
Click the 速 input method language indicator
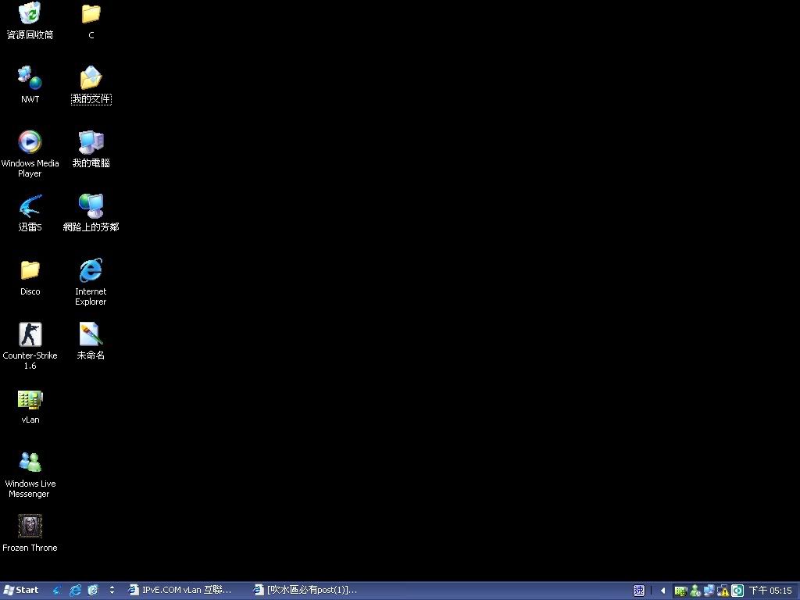point(639,591)
